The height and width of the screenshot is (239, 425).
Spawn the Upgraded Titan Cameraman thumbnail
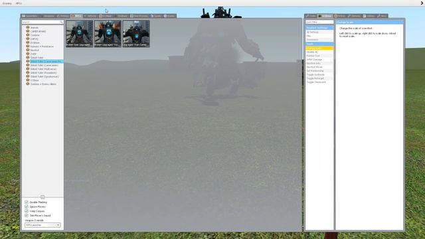pyautogui.click(x=135, y=34)
